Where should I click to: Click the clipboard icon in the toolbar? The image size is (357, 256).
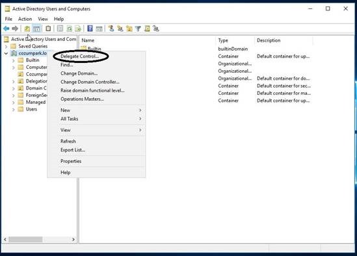48,29
